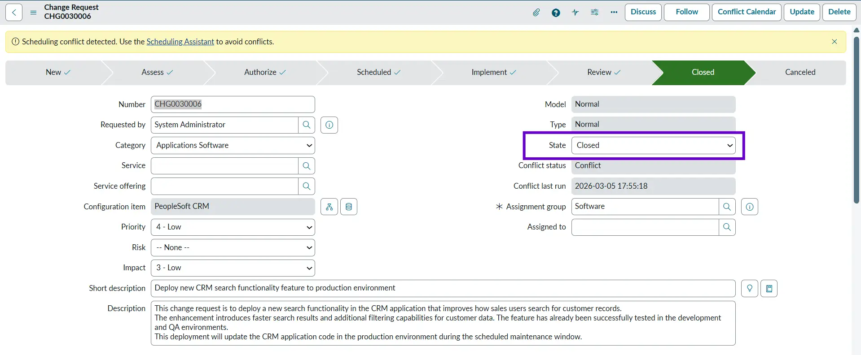Expand the Category dropdown
The image size is (861, 355).
click(233, 145)
